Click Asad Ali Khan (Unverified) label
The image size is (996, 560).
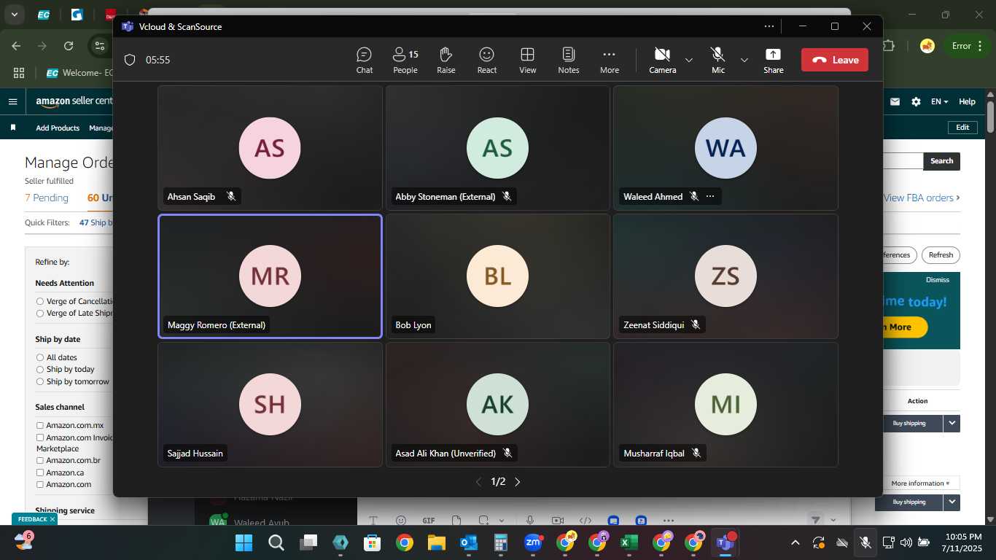pyautogui.click(x=446, y=454)
